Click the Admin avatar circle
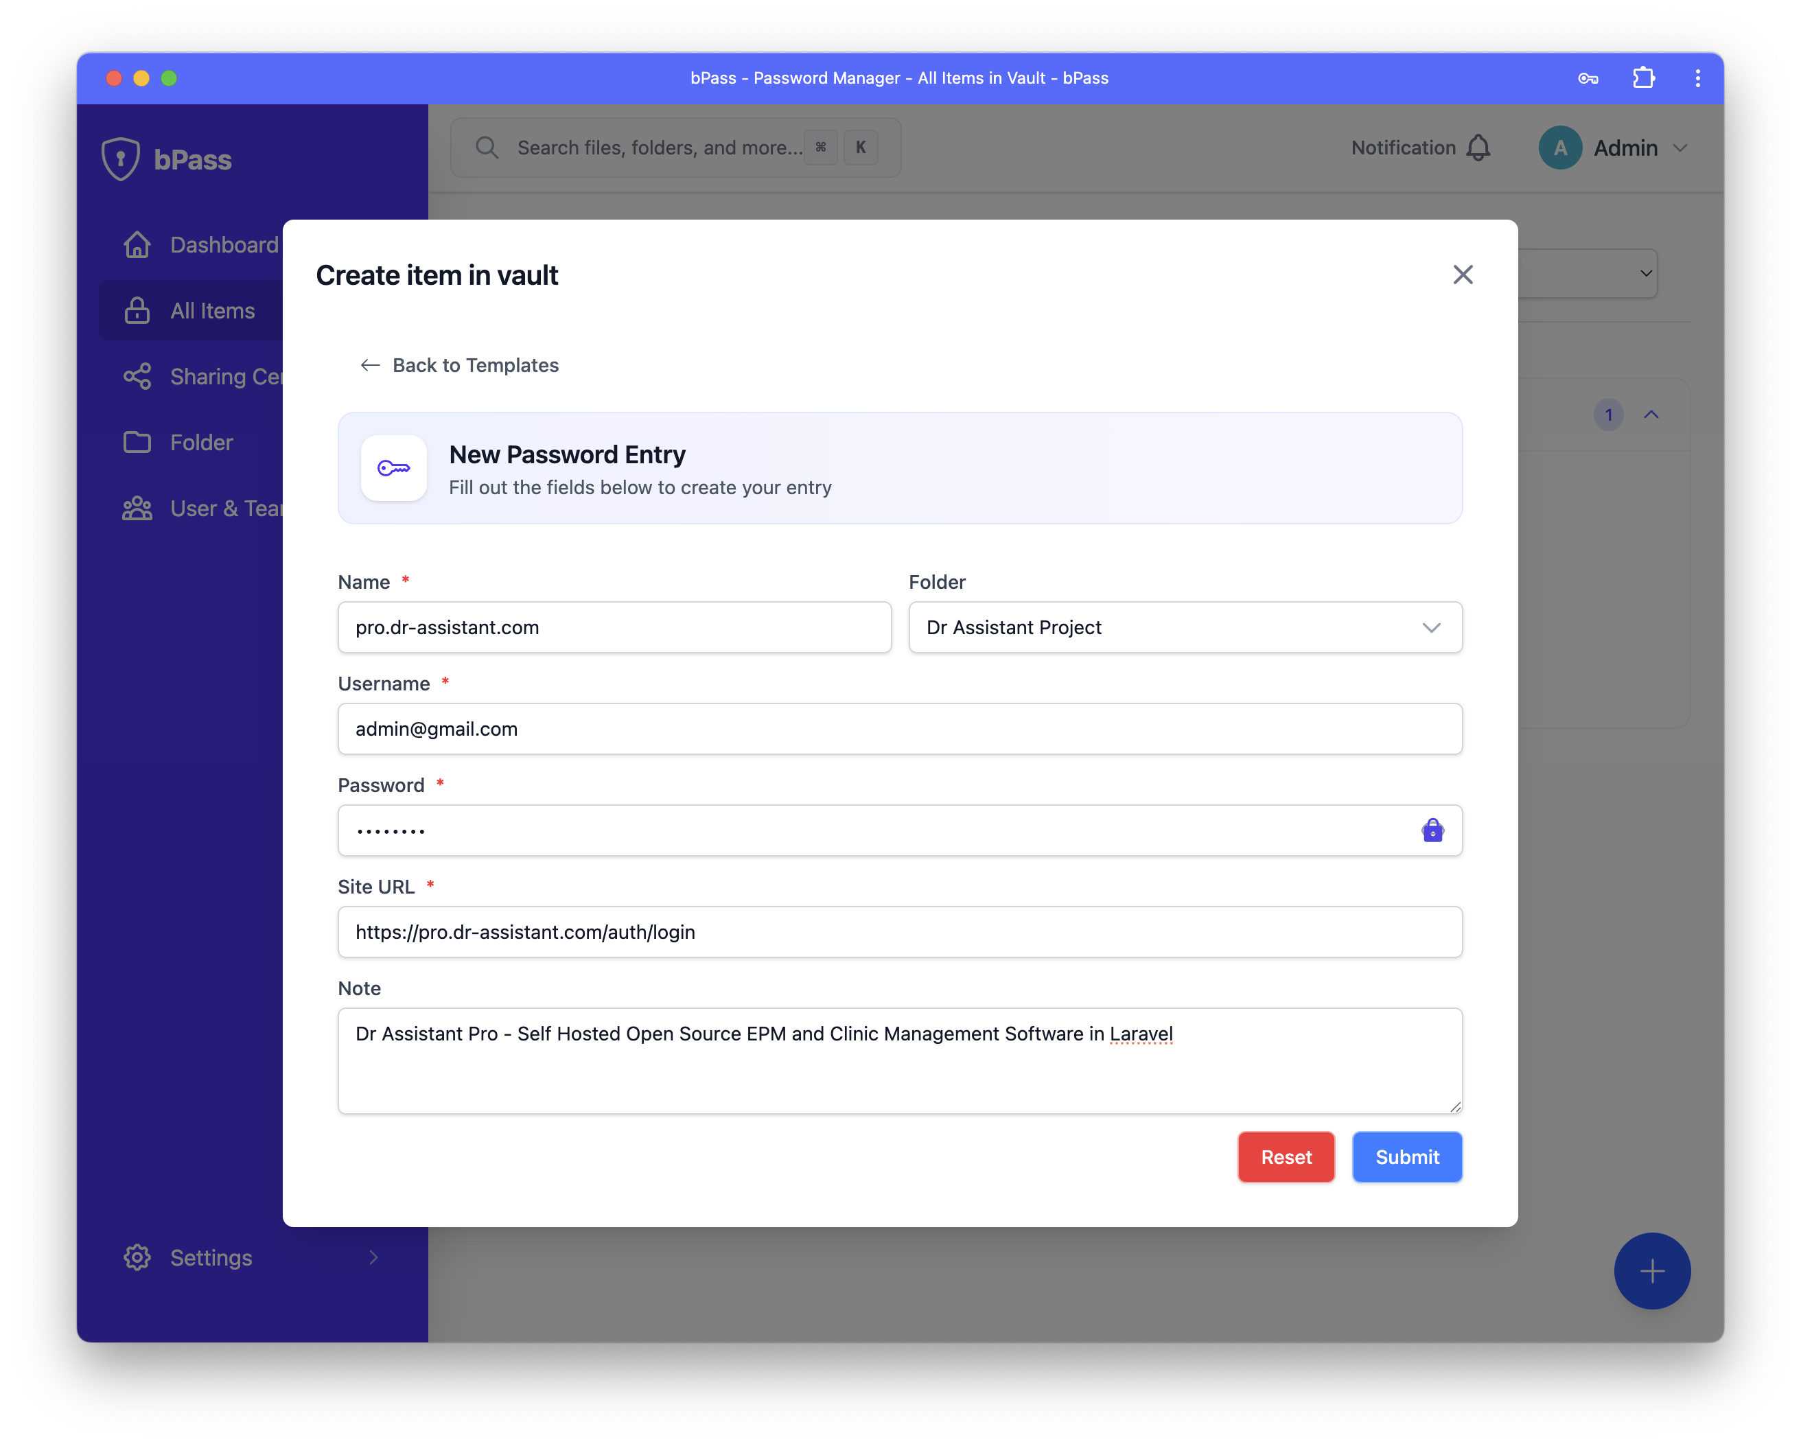Image resolution: width=1801 pixels, height=1444 pixels. click(1559, 148)
